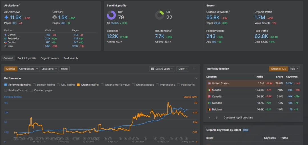Screen dimensions: 308x145
Task: Enable Impressions checkbox
Action: click(x=157, y=85)
